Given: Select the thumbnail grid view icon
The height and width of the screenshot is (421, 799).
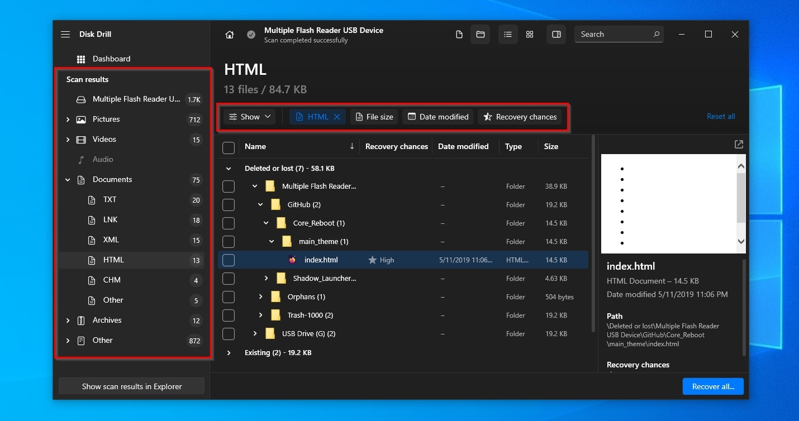Looking at the screenshot, I should click(x=530, y=35).
